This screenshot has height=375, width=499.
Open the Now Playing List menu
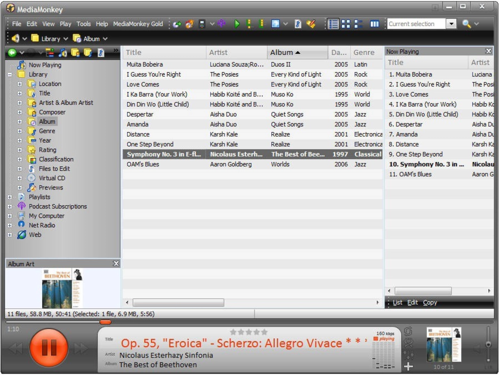[x=397, y=303]
